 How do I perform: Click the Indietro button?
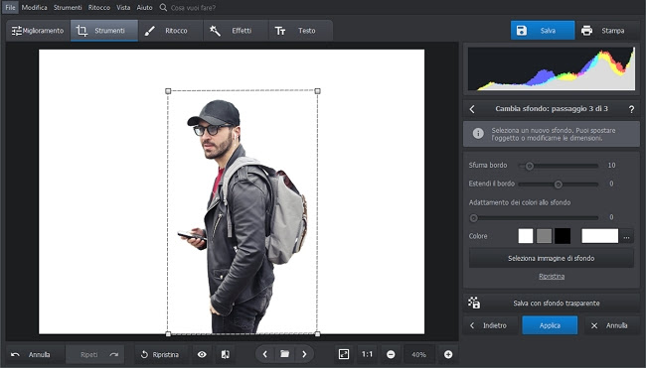coord(490,325)
